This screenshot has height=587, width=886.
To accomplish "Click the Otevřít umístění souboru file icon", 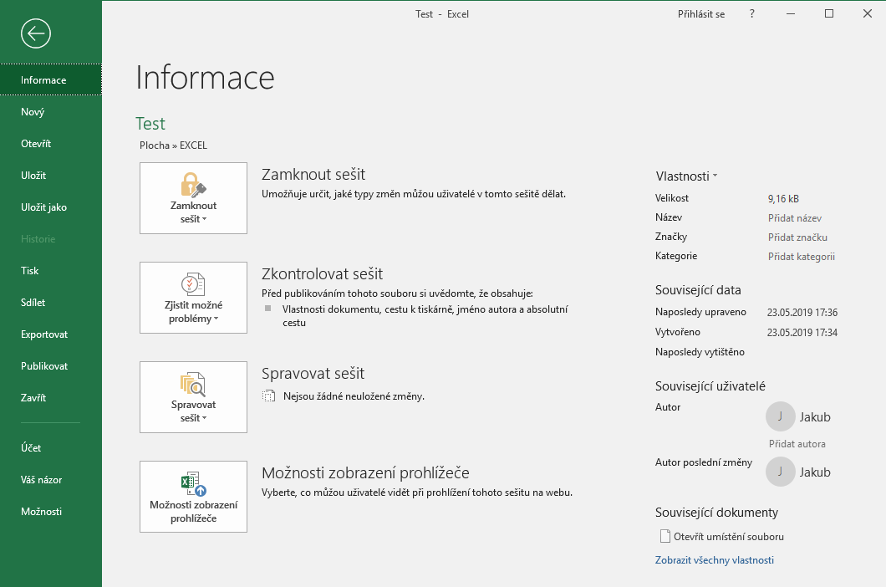I will tap(665, 536).
